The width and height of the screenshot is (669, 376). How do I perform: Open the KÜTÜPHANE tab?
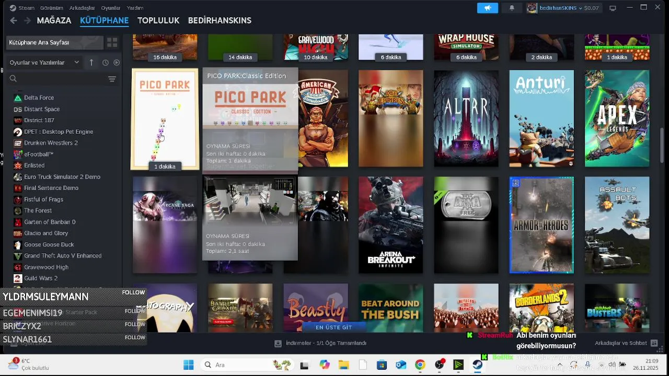coord(104,20)
